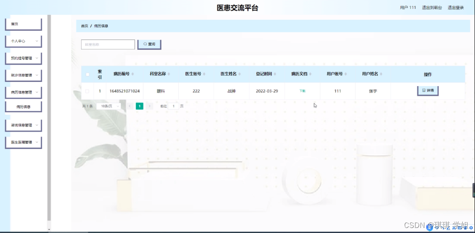
Task: Go to the previous page arrow
Action: coord(130,106)
